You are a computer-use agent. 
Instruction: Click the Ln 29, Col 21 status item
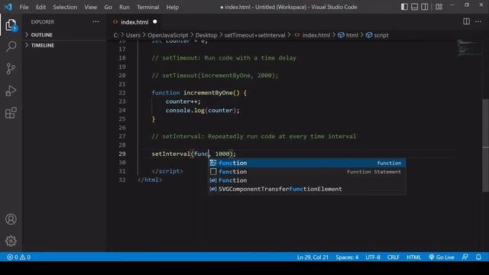[x=313, y=257]
